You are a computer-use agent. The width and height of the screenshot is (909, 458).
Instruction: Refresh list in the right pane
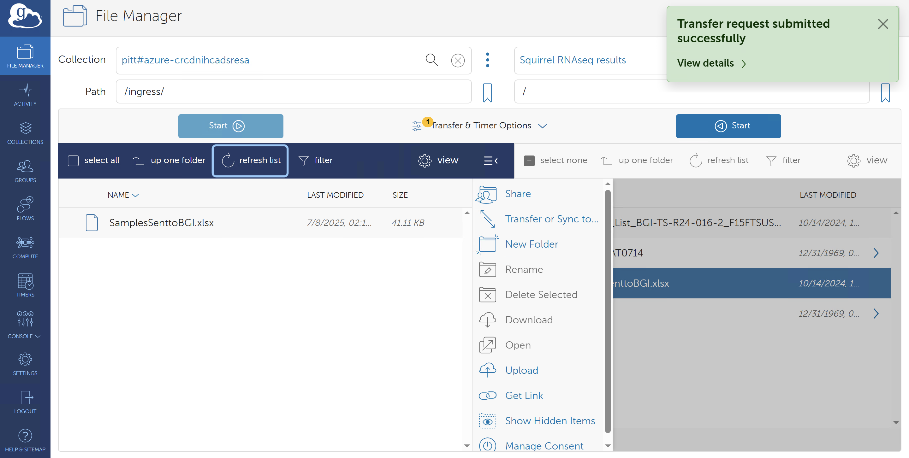coord(719,161)
